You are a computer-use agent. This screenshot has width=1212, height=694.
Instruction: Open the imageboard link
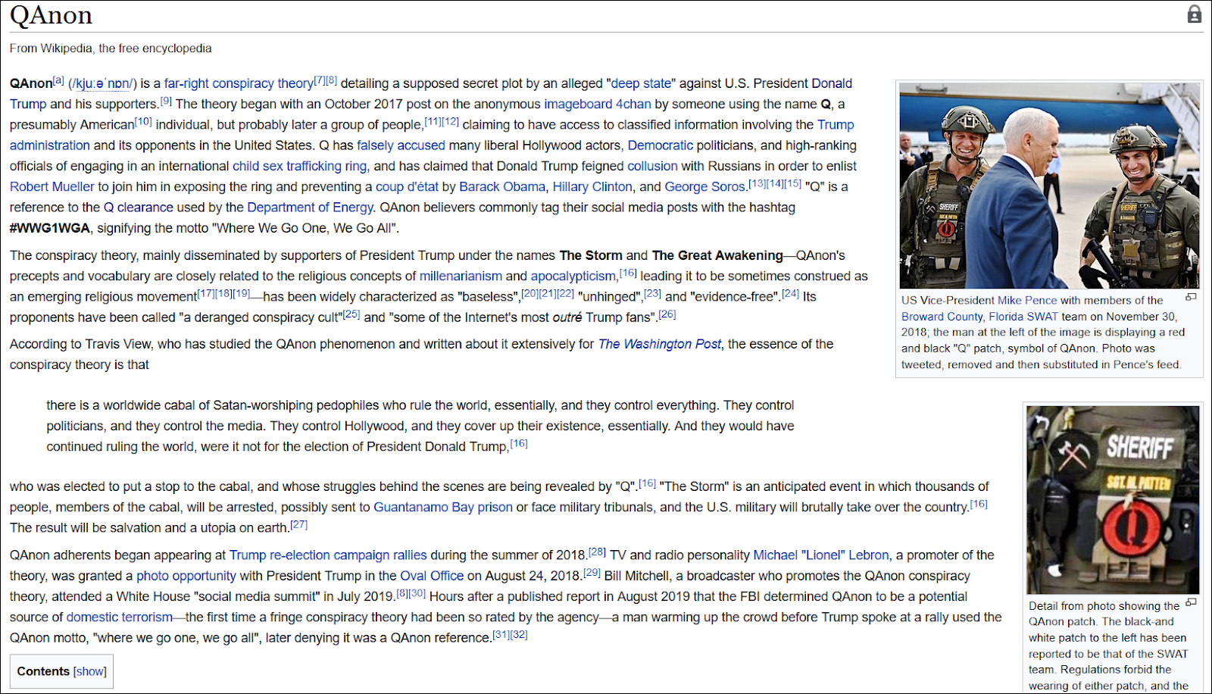pos(578,104)
